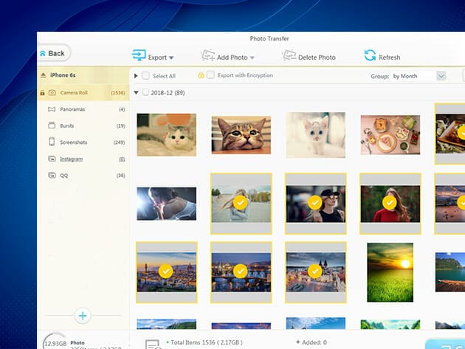Viewport: 465px width, 349px height.
Task: Refresh the photo list
Action: point(370,56)
